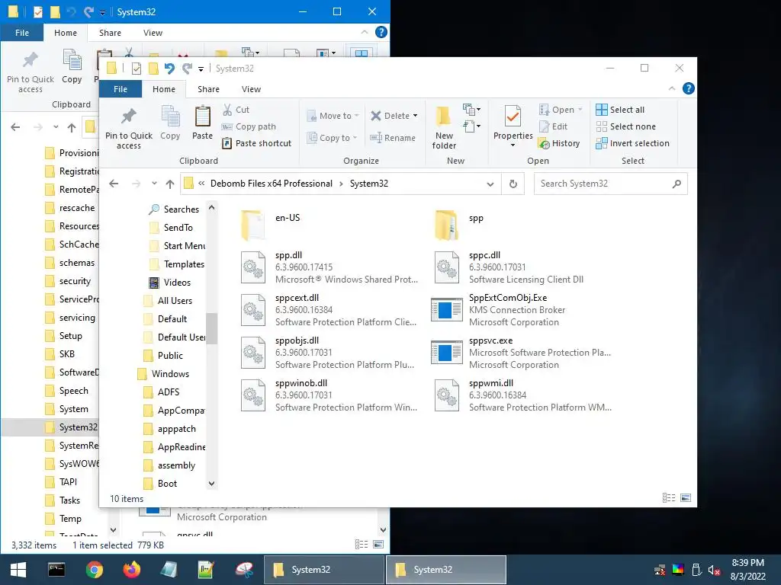The width and height of the screenshot is (781, 585).
Task: Open the Share tab in back System32 window
Action: pos(110,33)
